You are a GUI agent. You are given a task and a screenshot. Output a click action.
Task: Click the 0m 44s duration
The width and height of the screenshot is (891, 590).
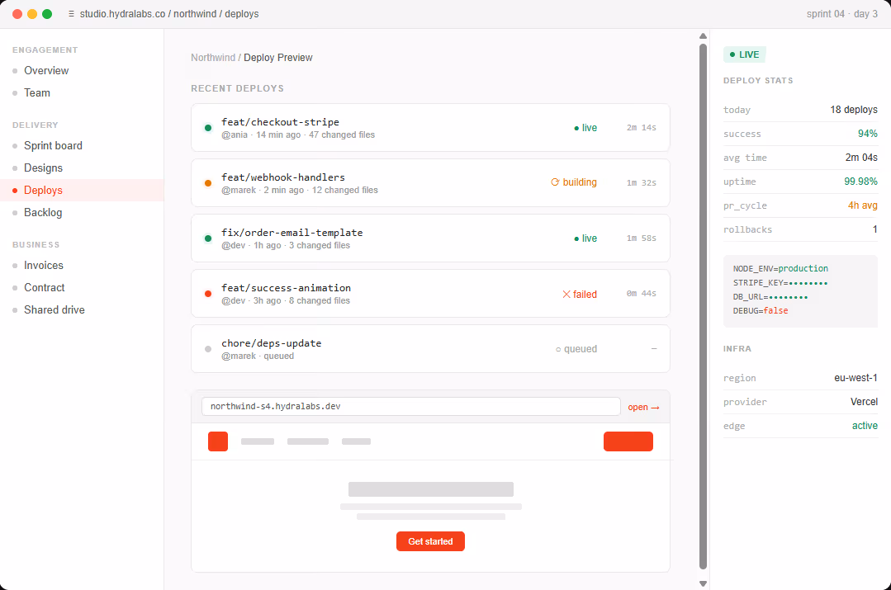[642, 294]
